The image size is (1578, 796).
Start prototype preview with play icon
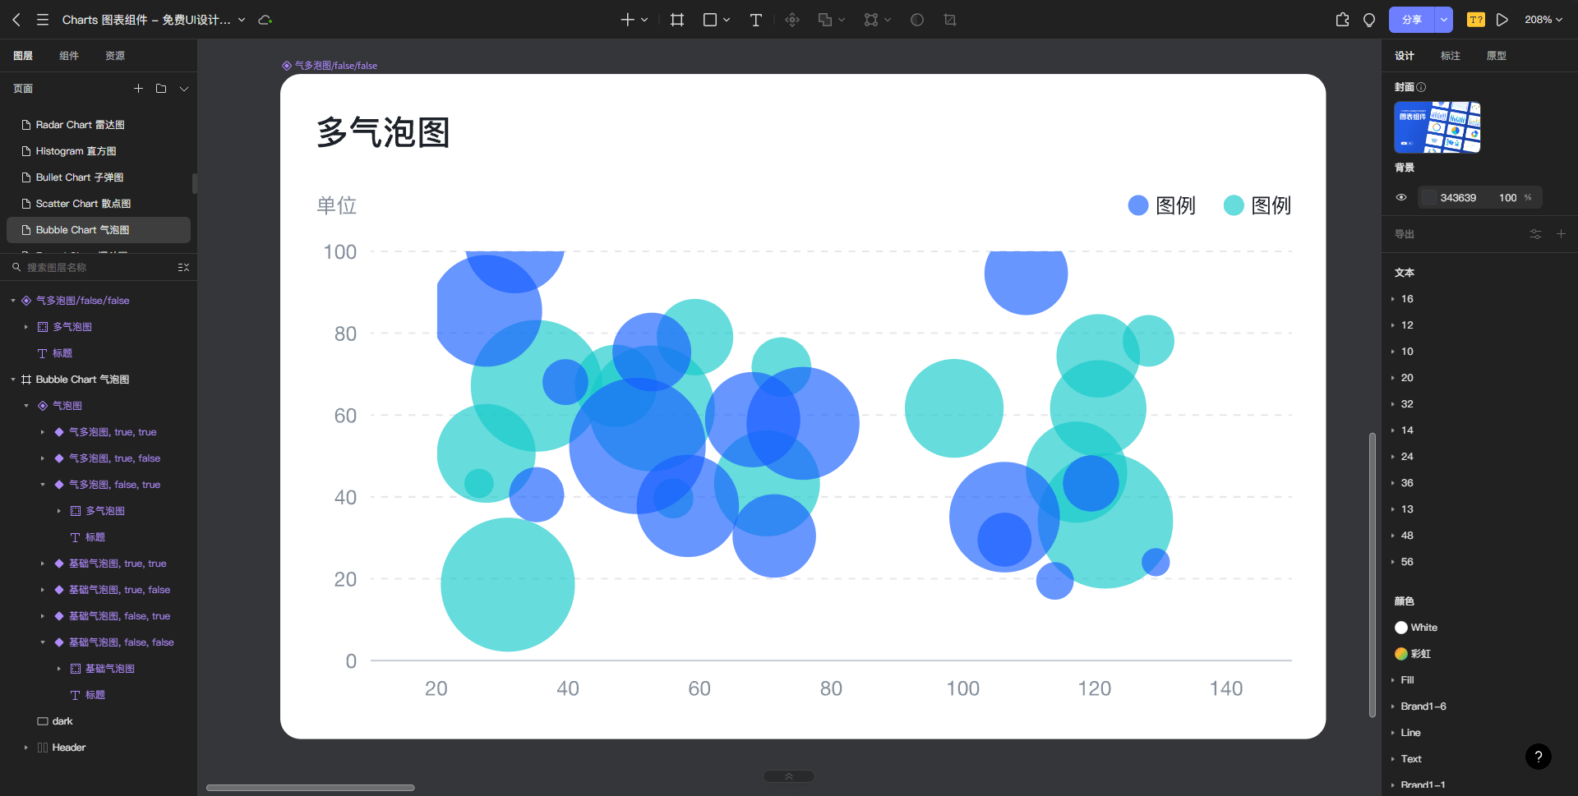[1502, 20]
